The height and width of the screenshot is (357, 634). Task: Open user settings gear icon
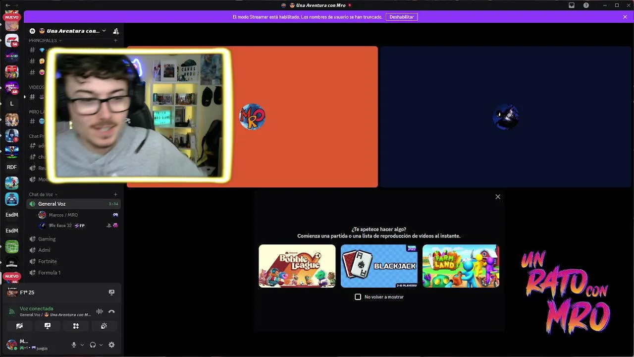(x=111, y=345)
